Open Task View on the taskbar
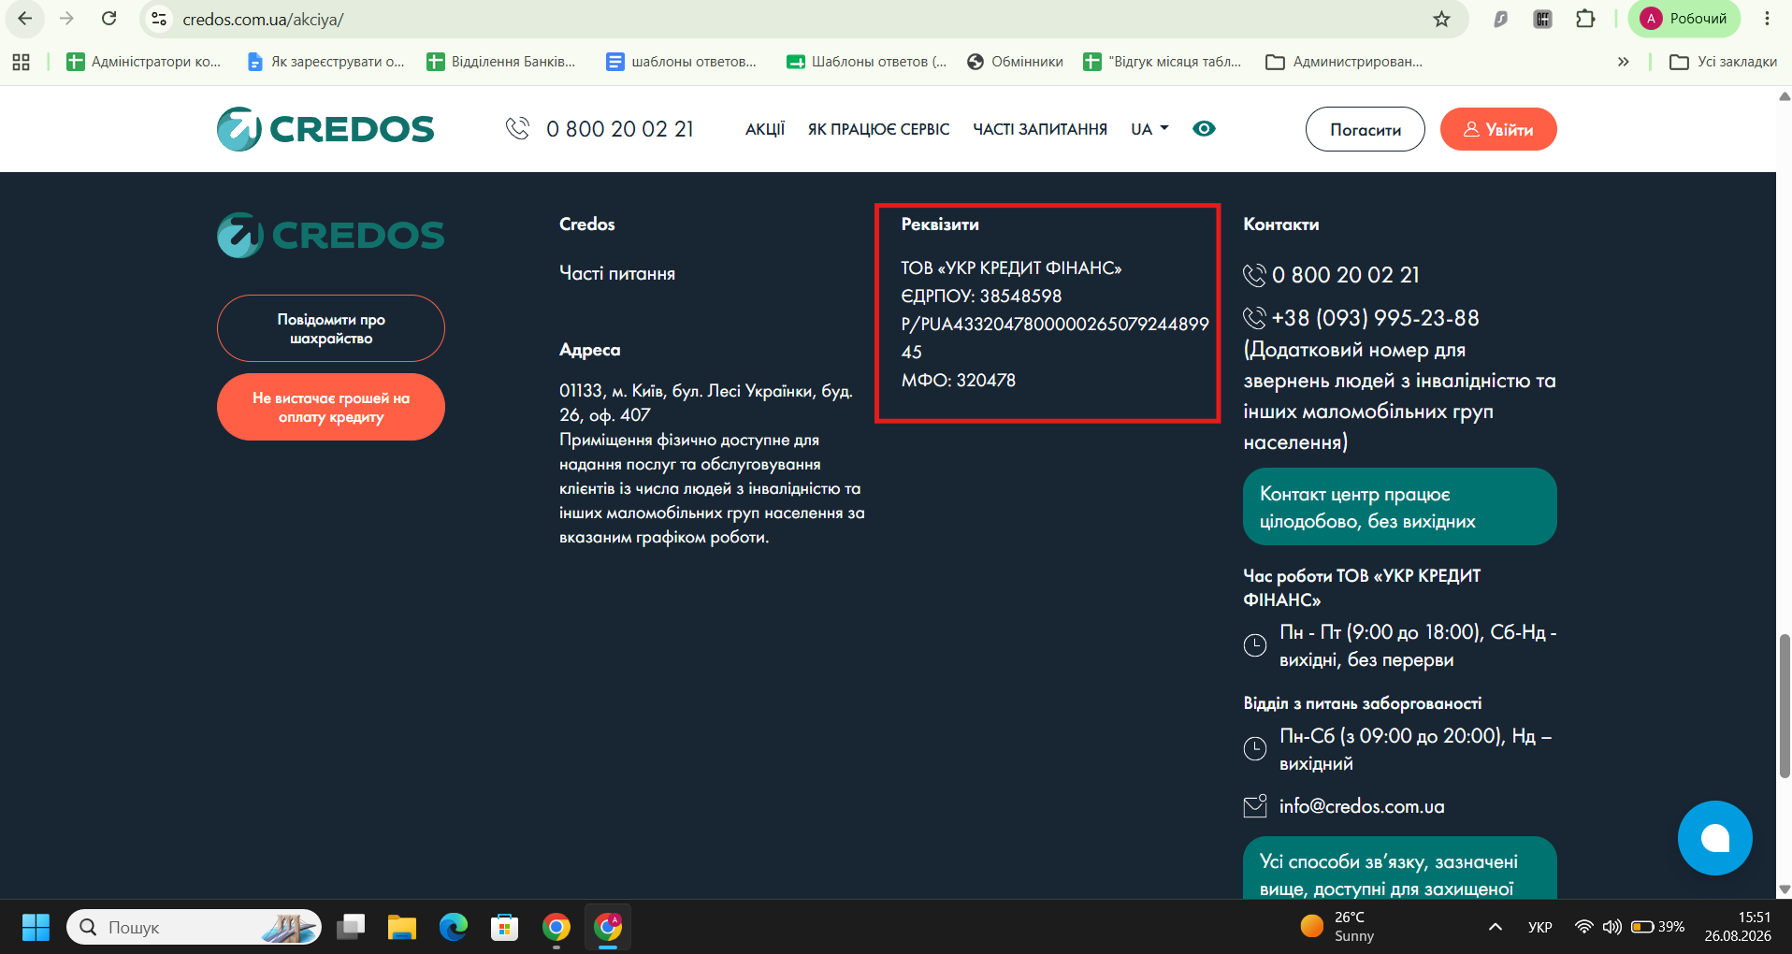This screenshot has width=1792, height=954. coord(351,927)
